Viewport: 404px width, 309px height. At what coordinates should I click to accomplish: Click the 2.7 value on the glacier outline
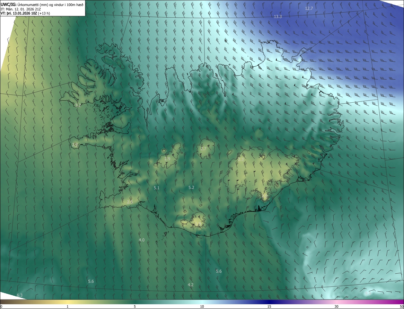204,148
